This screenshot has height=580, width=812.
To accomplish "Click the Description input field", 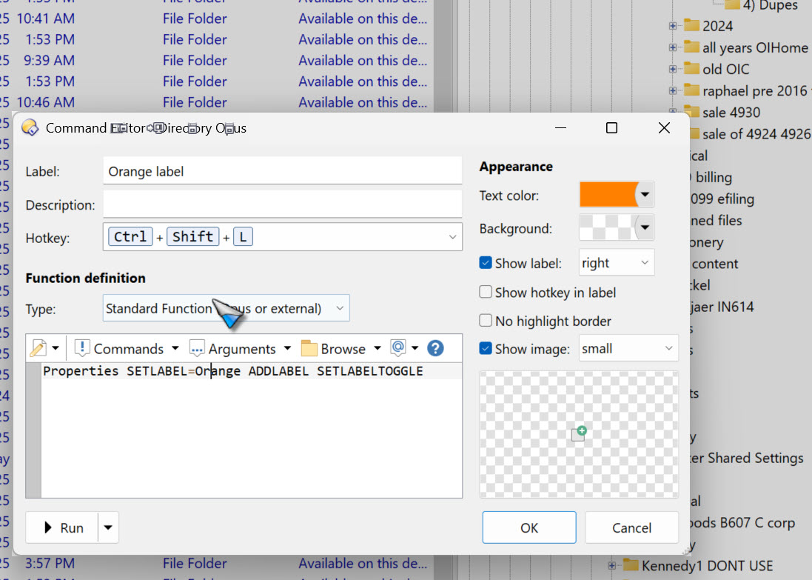I will 282,204.
